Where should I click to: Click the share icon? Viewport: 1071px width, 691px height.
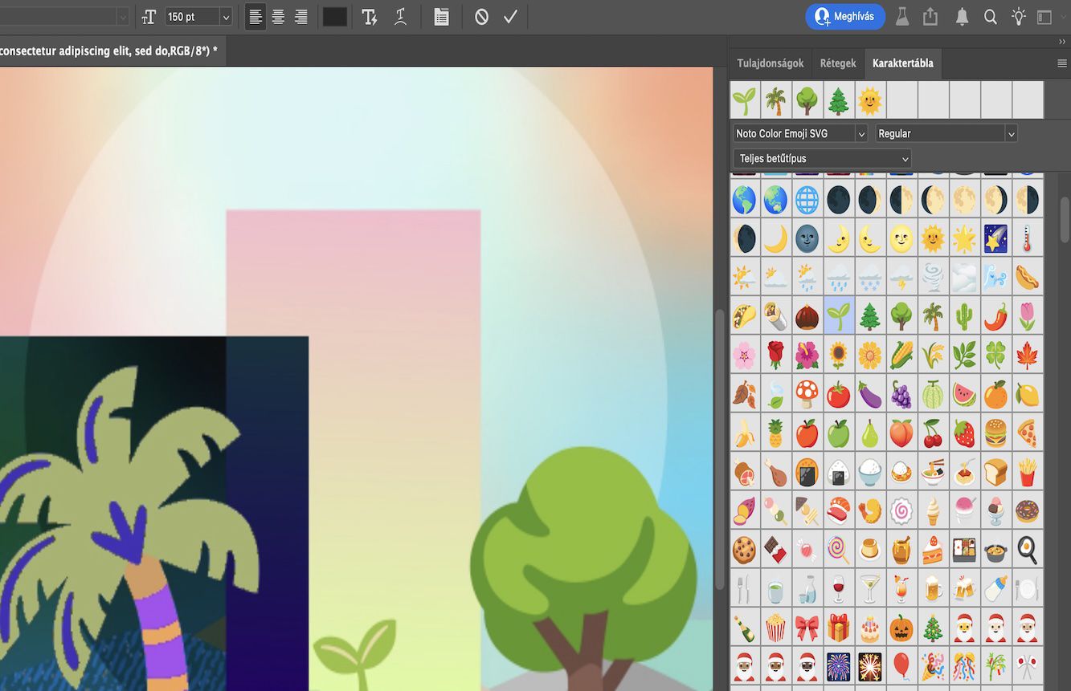tap(930, 17)
